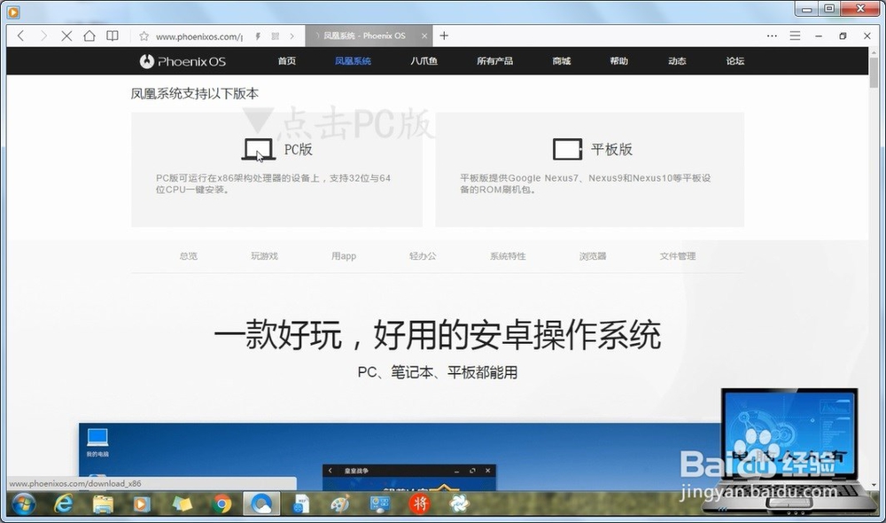Click the browser forward arrow
The image size is (886, 523).
(x=43, y=35)
